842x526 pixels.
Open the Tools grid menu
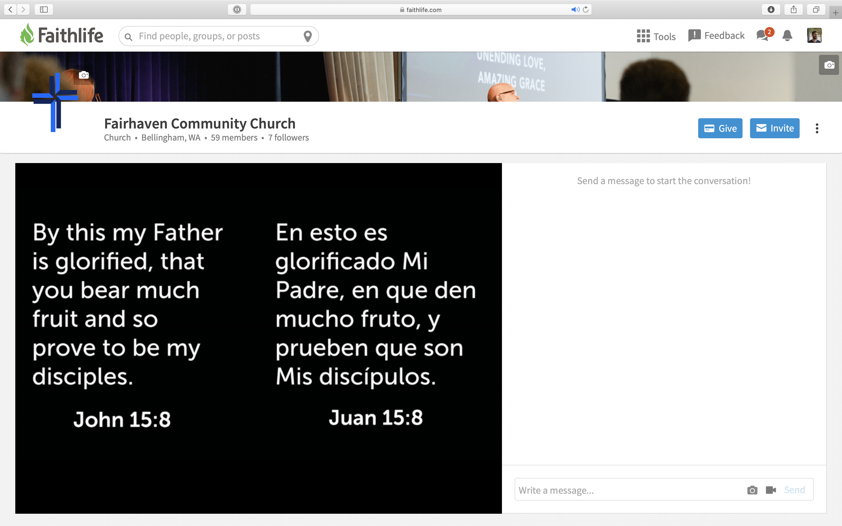click(x=656, y=36)
